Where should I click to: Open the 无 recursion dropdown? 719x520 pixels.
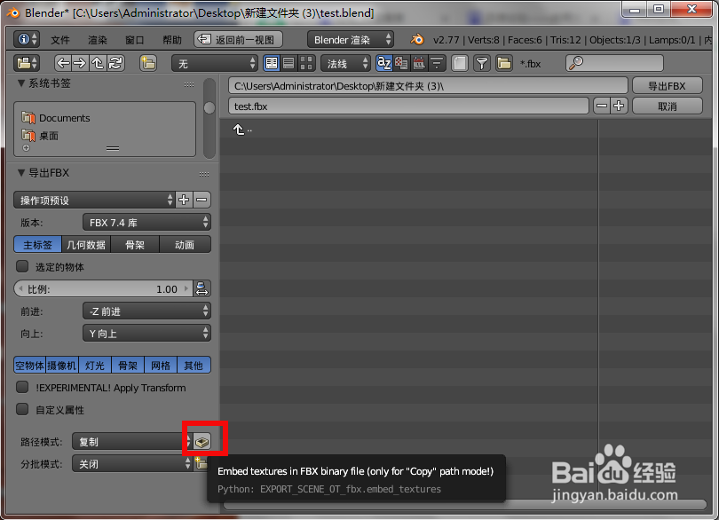point(215,63)
